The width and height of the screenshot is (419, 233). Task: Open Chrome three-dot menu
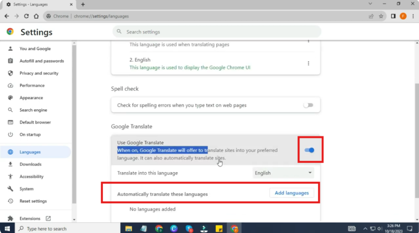413,16
